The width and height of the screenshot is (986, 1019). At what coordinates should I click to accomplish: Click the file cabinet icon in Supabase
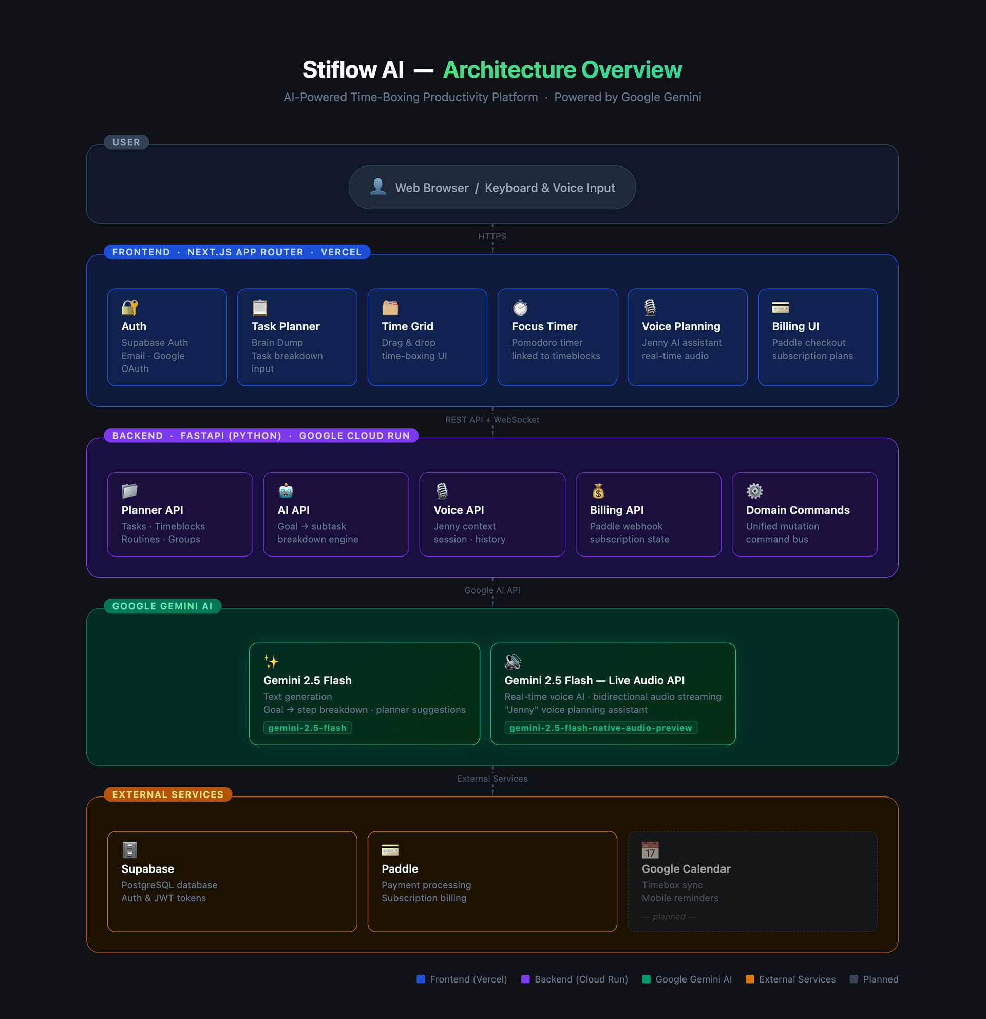129,849
